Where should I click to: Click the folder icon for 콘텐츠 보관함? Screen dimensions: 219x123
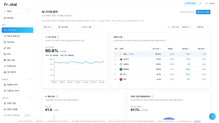click(x=5, y=109)
